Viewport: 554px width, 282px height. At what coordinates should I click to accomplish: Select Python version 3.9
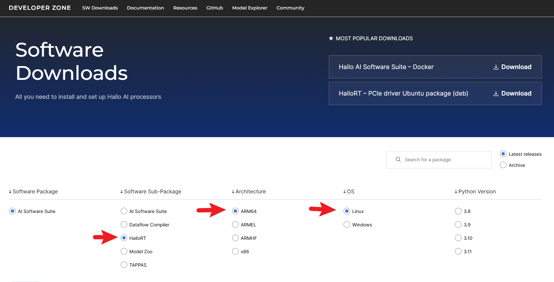tap(458, 224)
